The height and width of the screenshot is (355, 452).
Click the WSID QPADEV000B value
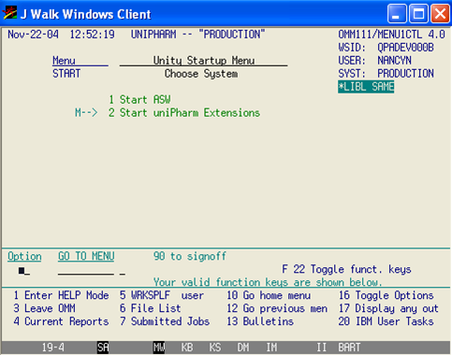[405, 48]
